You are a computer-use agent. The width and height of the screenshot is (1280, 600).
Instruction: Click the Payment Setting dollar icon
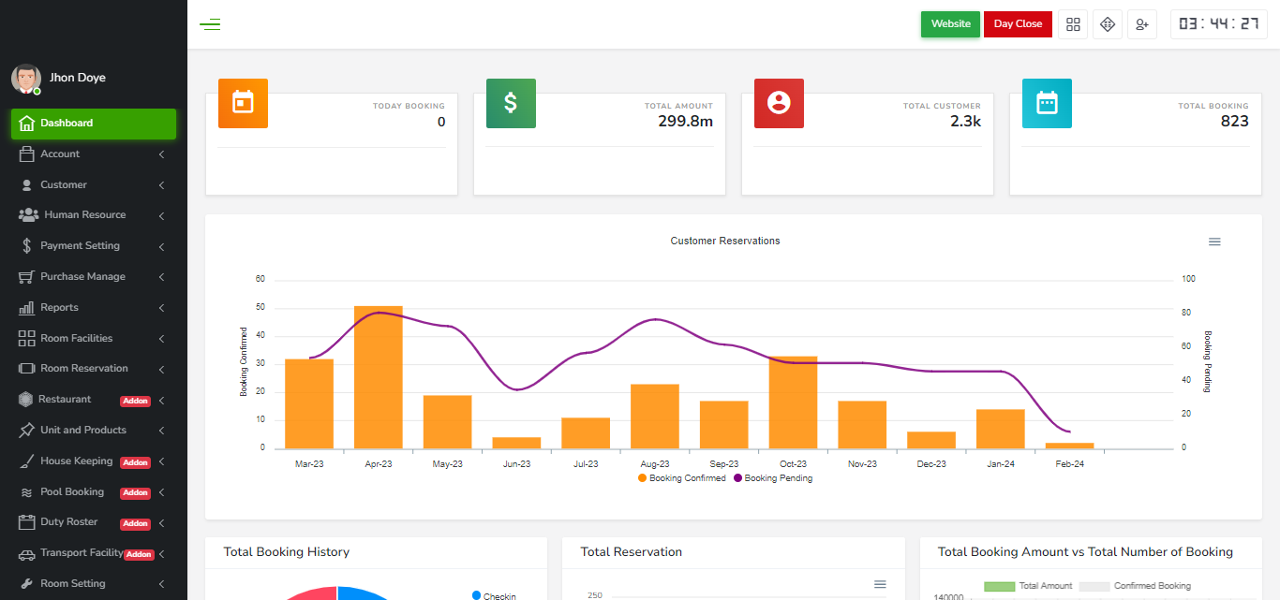click(27, 246)
